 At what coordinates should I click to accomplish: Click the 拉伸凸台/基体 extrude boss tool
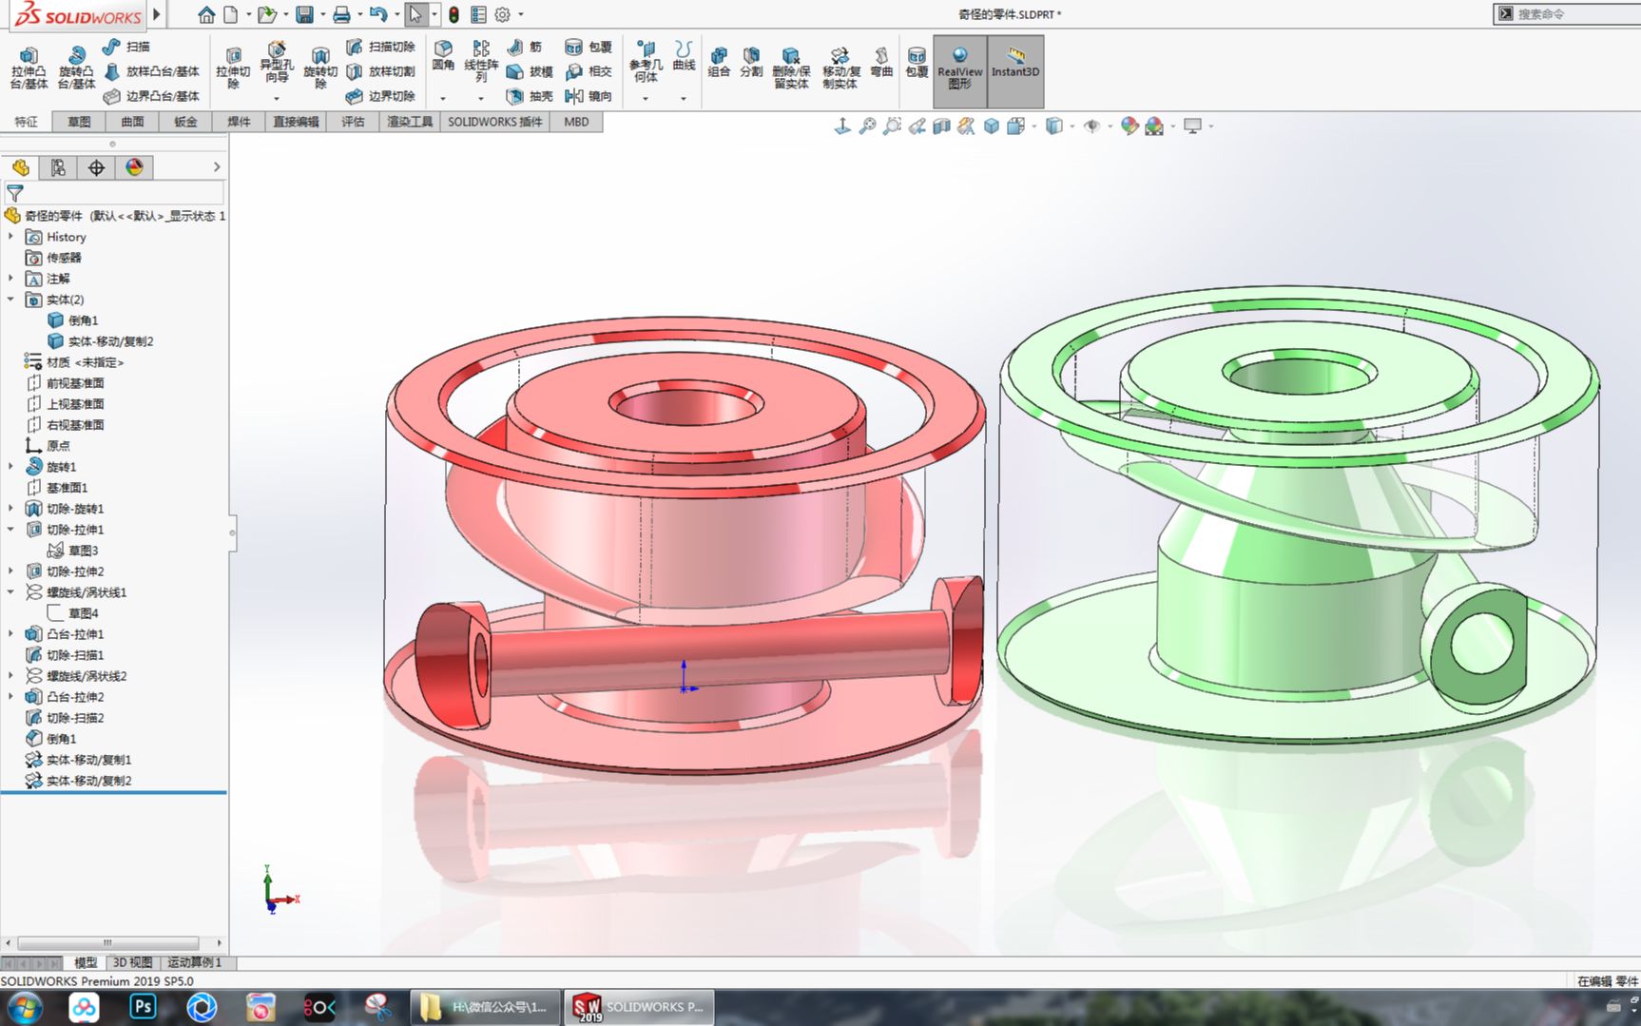pos(29,68)
